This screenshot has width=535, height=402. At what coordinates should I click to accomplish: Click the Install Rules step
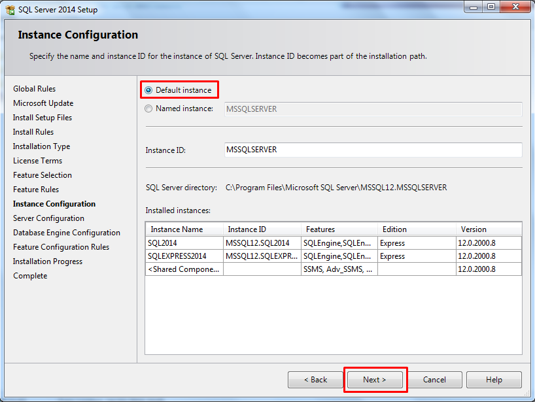click(33, 132)
